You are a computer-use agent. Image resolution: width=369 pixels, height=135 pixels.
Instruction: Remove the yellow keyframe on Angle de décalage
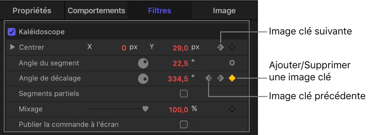(x=232, y=78)
